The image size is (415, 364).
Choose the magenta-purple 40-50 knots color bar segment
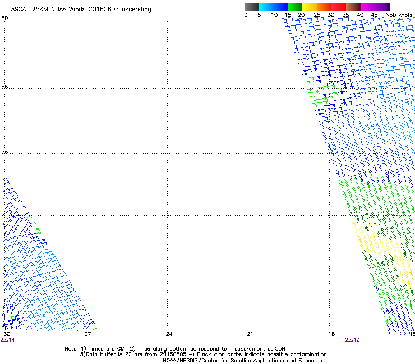(x=375, y=7)
